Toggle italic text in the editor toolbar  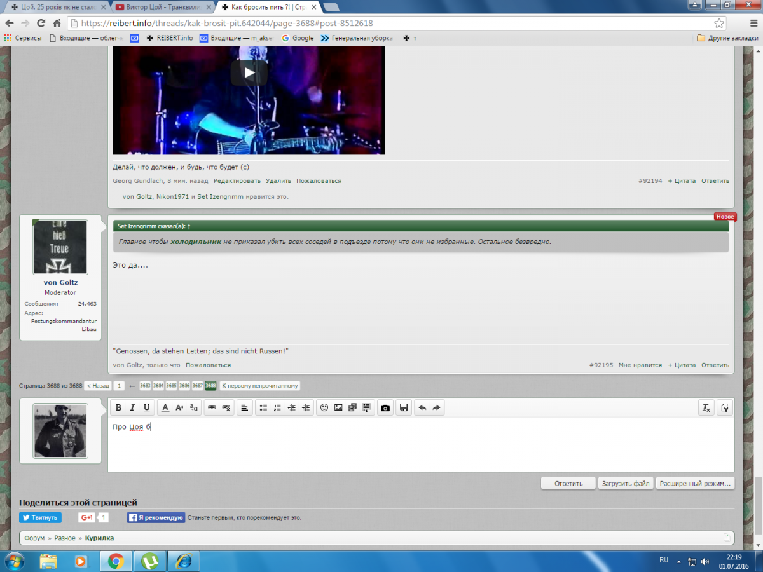point(133,408)
